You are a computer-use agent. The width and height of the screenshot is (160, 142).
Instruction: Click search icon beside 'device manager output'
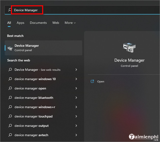[10, 126]
